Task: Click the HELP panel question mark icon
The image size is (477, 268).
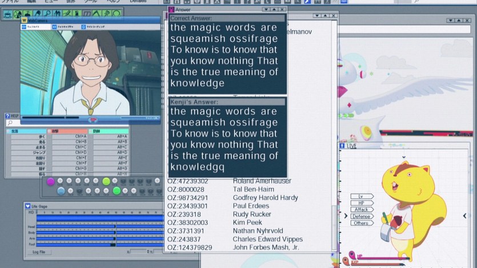Action: 8,116
